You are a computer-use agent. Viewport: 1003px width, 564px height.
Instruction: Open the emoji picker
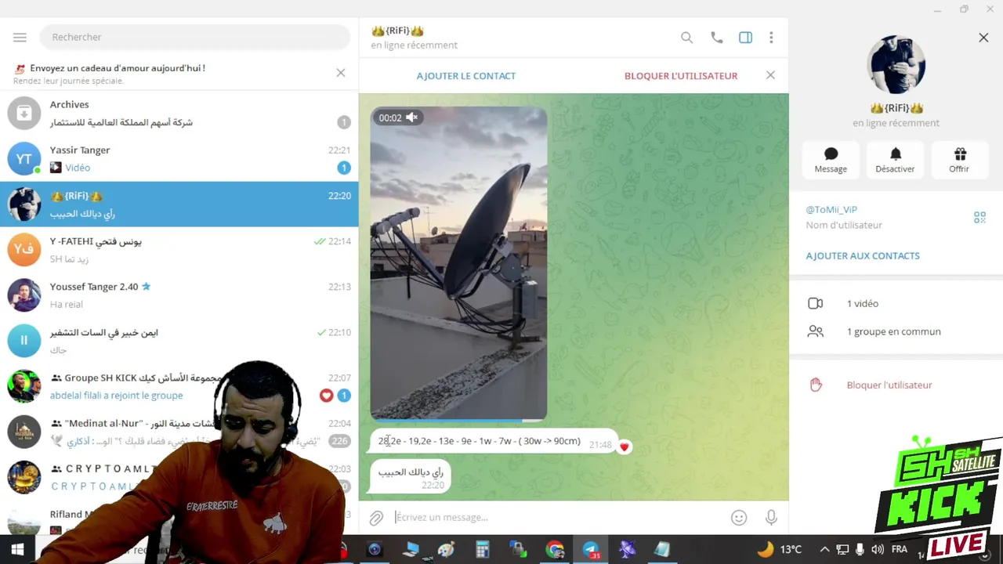pyautogui.click(x=738, y=518)
